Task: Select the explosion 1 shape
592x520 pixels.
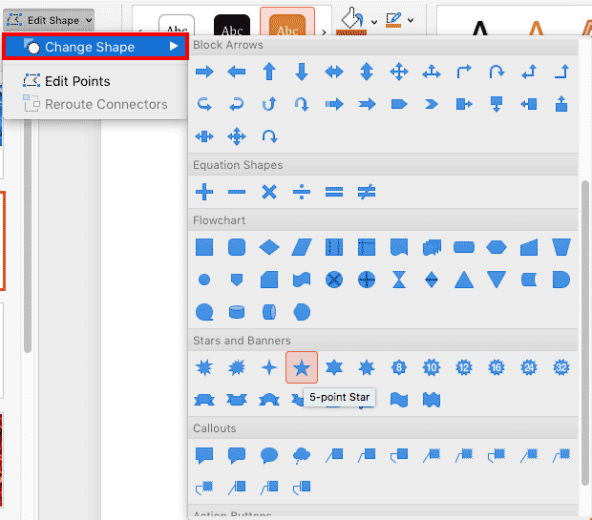Action: click(204, 367)
